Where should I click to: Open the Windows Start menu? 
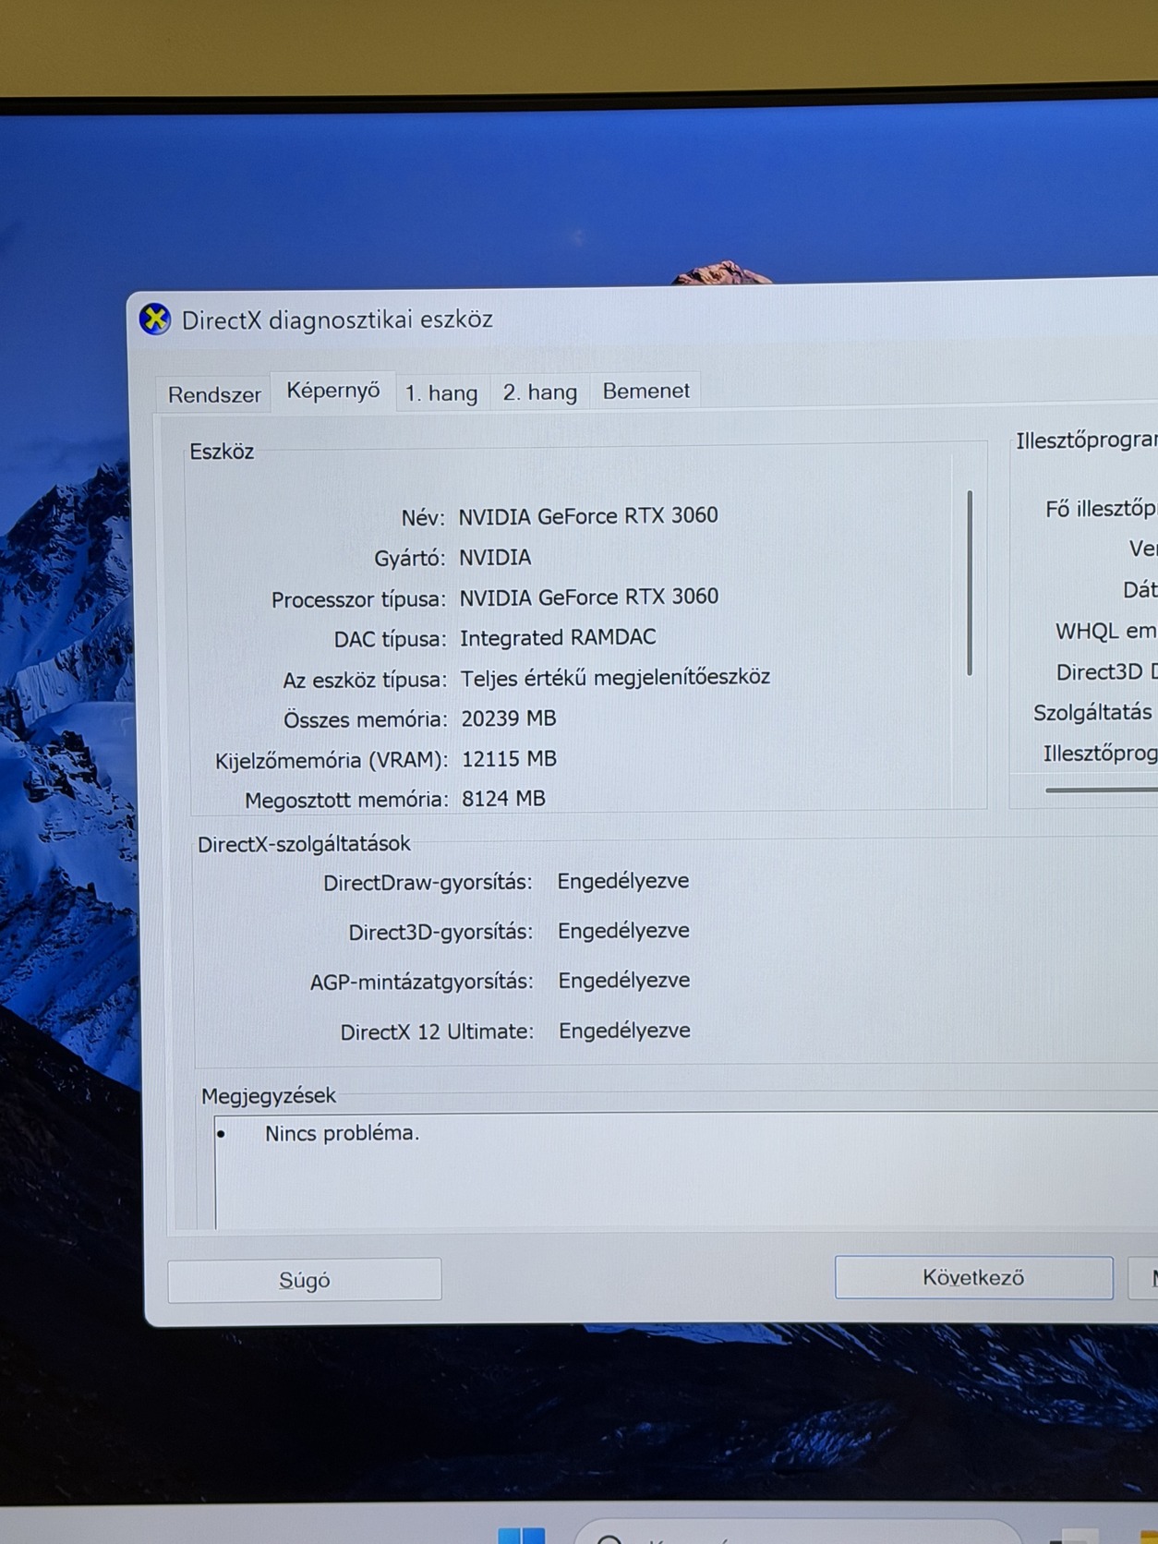click(522, 1535)
